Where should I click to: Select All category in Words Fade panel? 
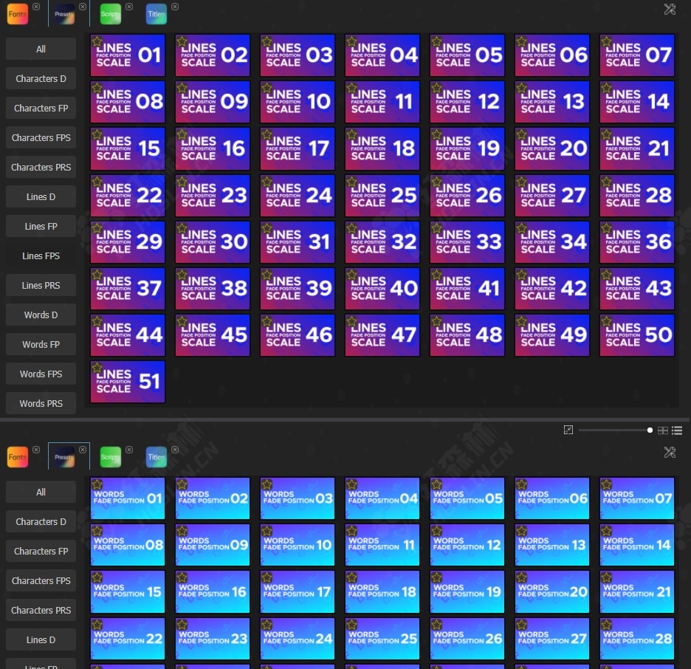pyautogui.click(x=41, y=492)
